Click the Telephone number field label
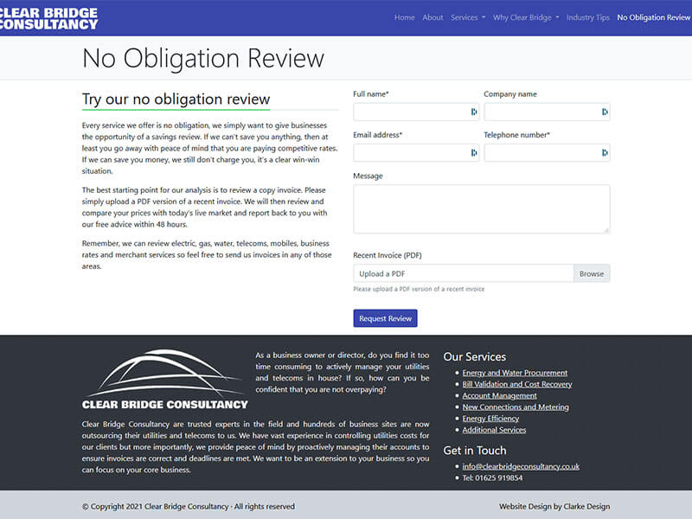Viewport: 692px width, 519px height. pyautogui.click(x=516, y=135)
